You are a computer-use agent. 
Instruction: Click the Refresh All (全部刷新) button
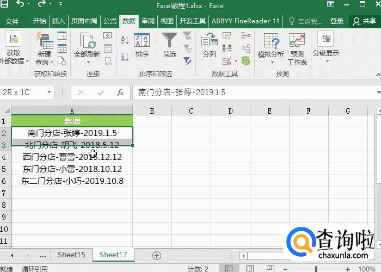87,48
